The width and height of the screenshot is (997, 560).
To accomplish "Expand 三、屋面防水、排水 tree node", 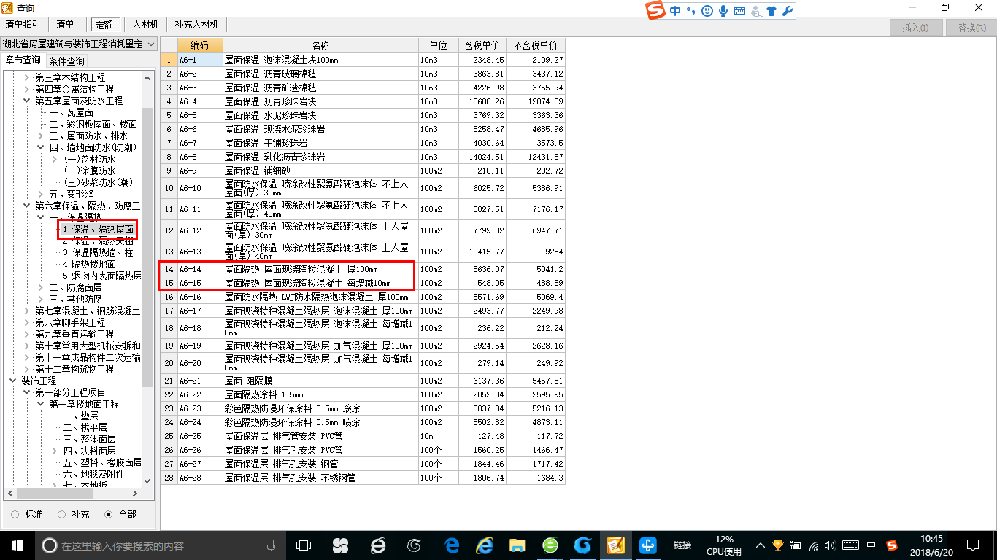I will tap(41, 136).
